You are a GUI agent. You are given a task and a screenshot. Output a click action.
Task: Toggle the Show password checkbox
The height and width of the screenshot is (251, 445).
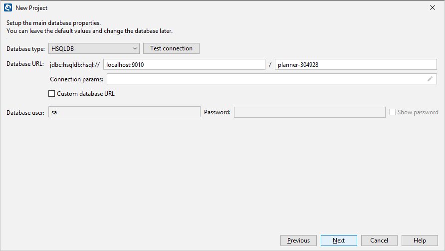click(x=392, y=112)
